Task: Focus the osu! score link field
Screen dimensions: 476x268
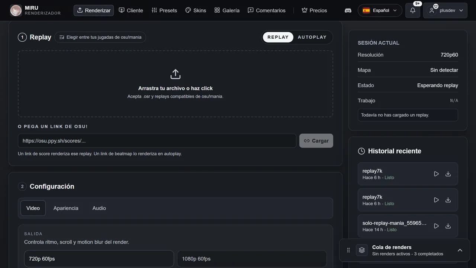Action: click(157, 141)
